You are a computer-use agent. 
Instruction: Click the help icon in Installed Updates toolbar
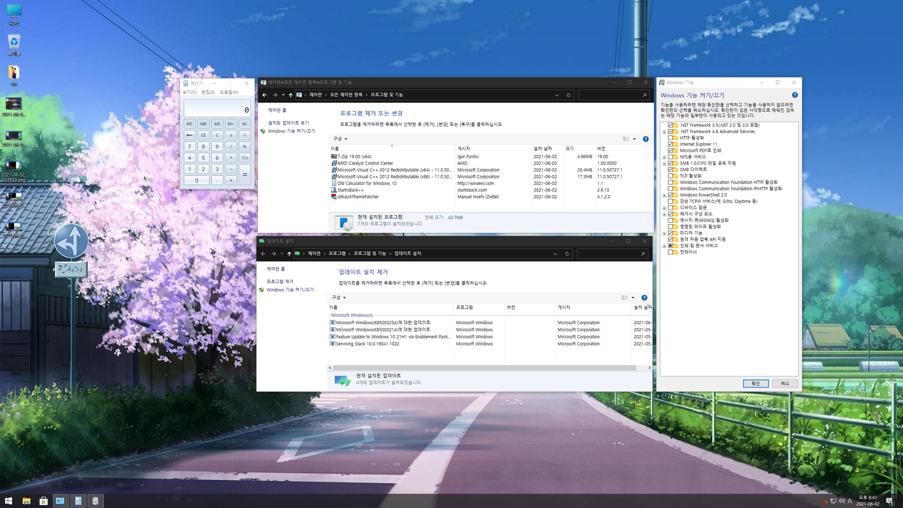pyautogui.click(x=644, y=298)
